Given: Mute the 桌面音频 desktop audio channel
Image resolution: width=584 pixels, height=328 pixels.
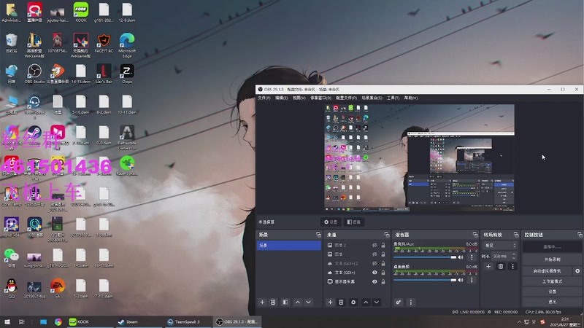Looking at the screenshot, I should click(x=461, y=280).
